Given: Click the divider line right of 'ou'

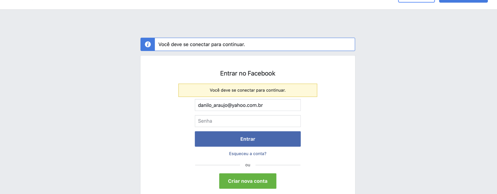Looking at the screenshot, I should [x=278, y=165].
